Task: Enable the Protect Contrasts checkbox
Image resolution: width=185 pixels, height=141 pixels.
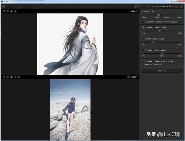Action: (x=143, y=50)
